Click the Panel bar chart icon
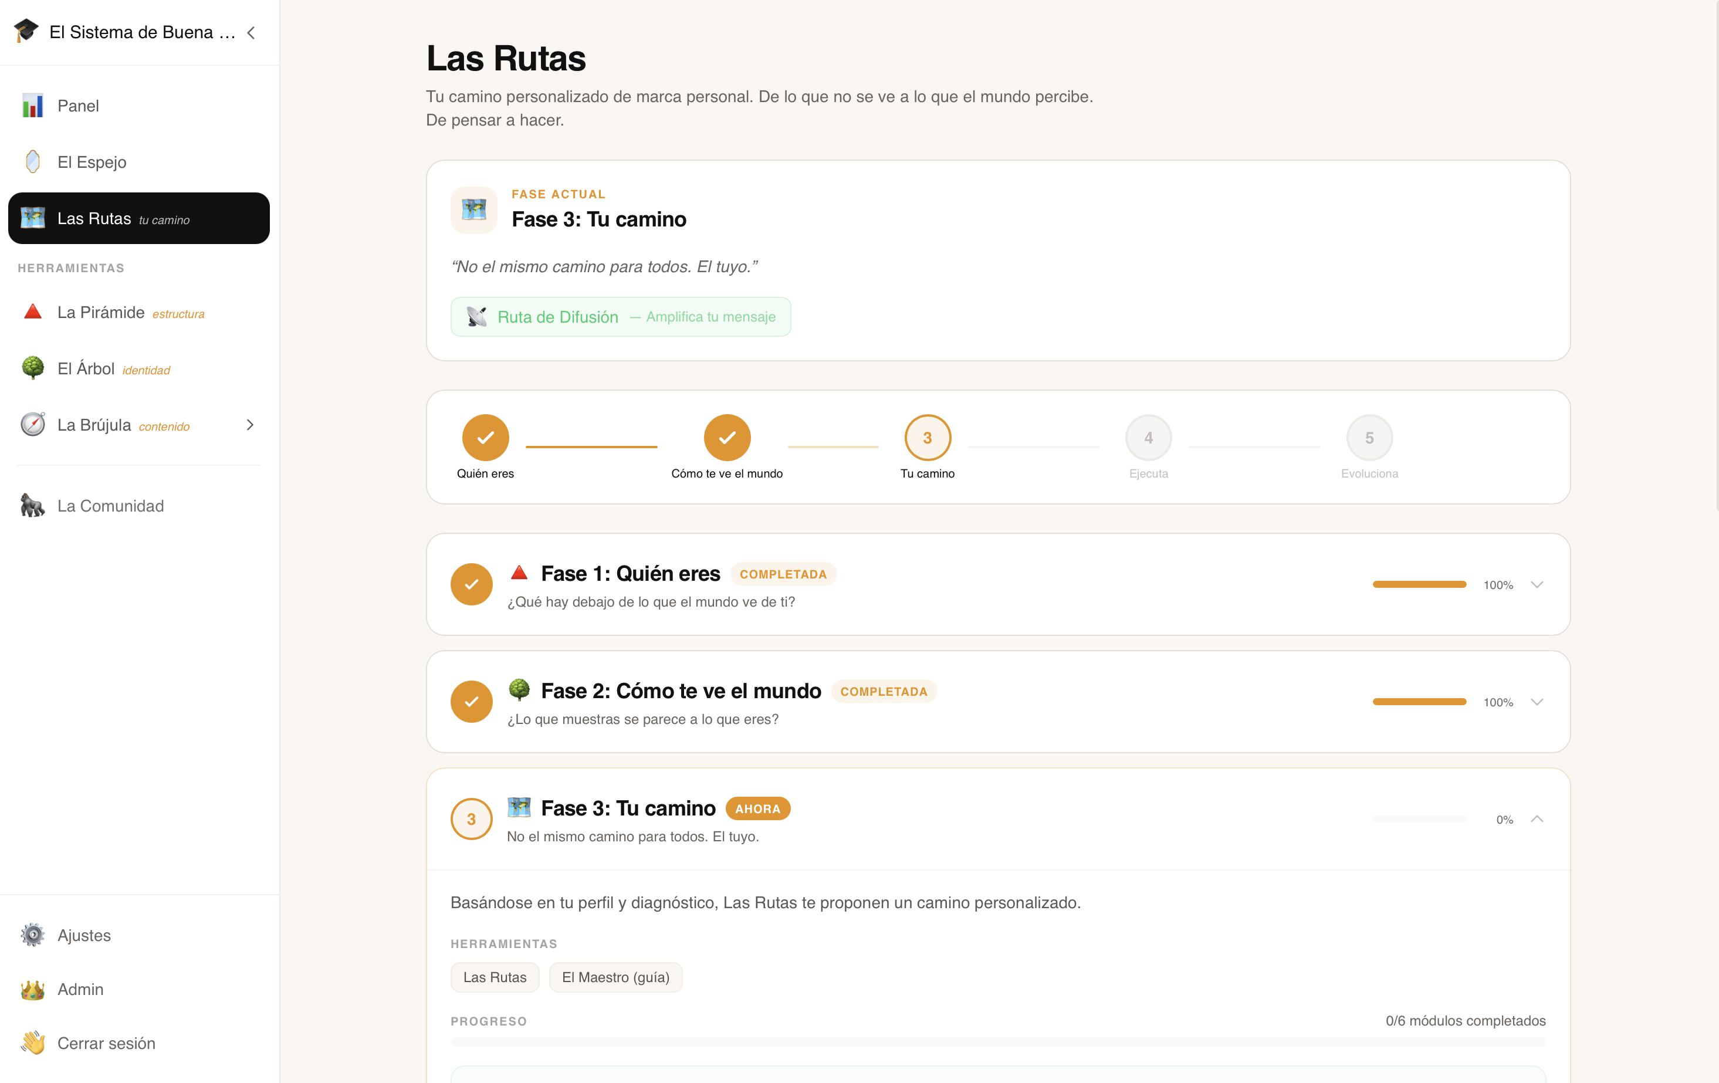The image size is (1719, 1083). tap(33, 106)
